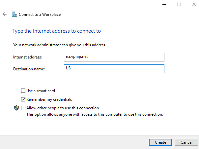
Task: Cancel the connection setup
Action: [x=186, y=142]
